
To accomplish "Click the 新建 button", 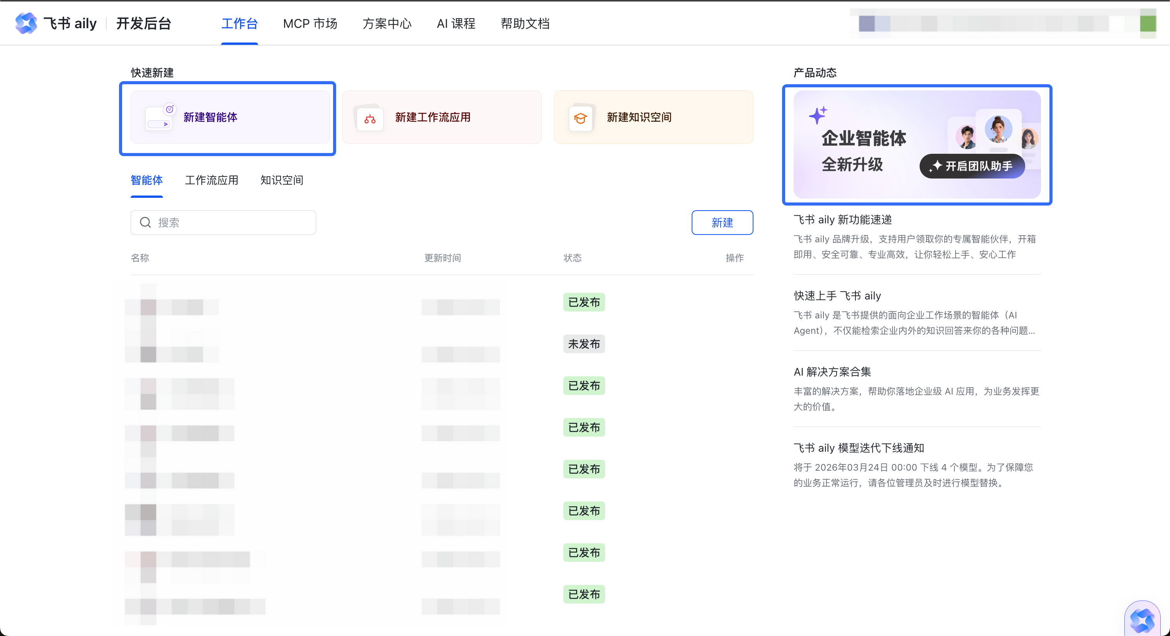I will pyautogui.click(x=722, y=223).
